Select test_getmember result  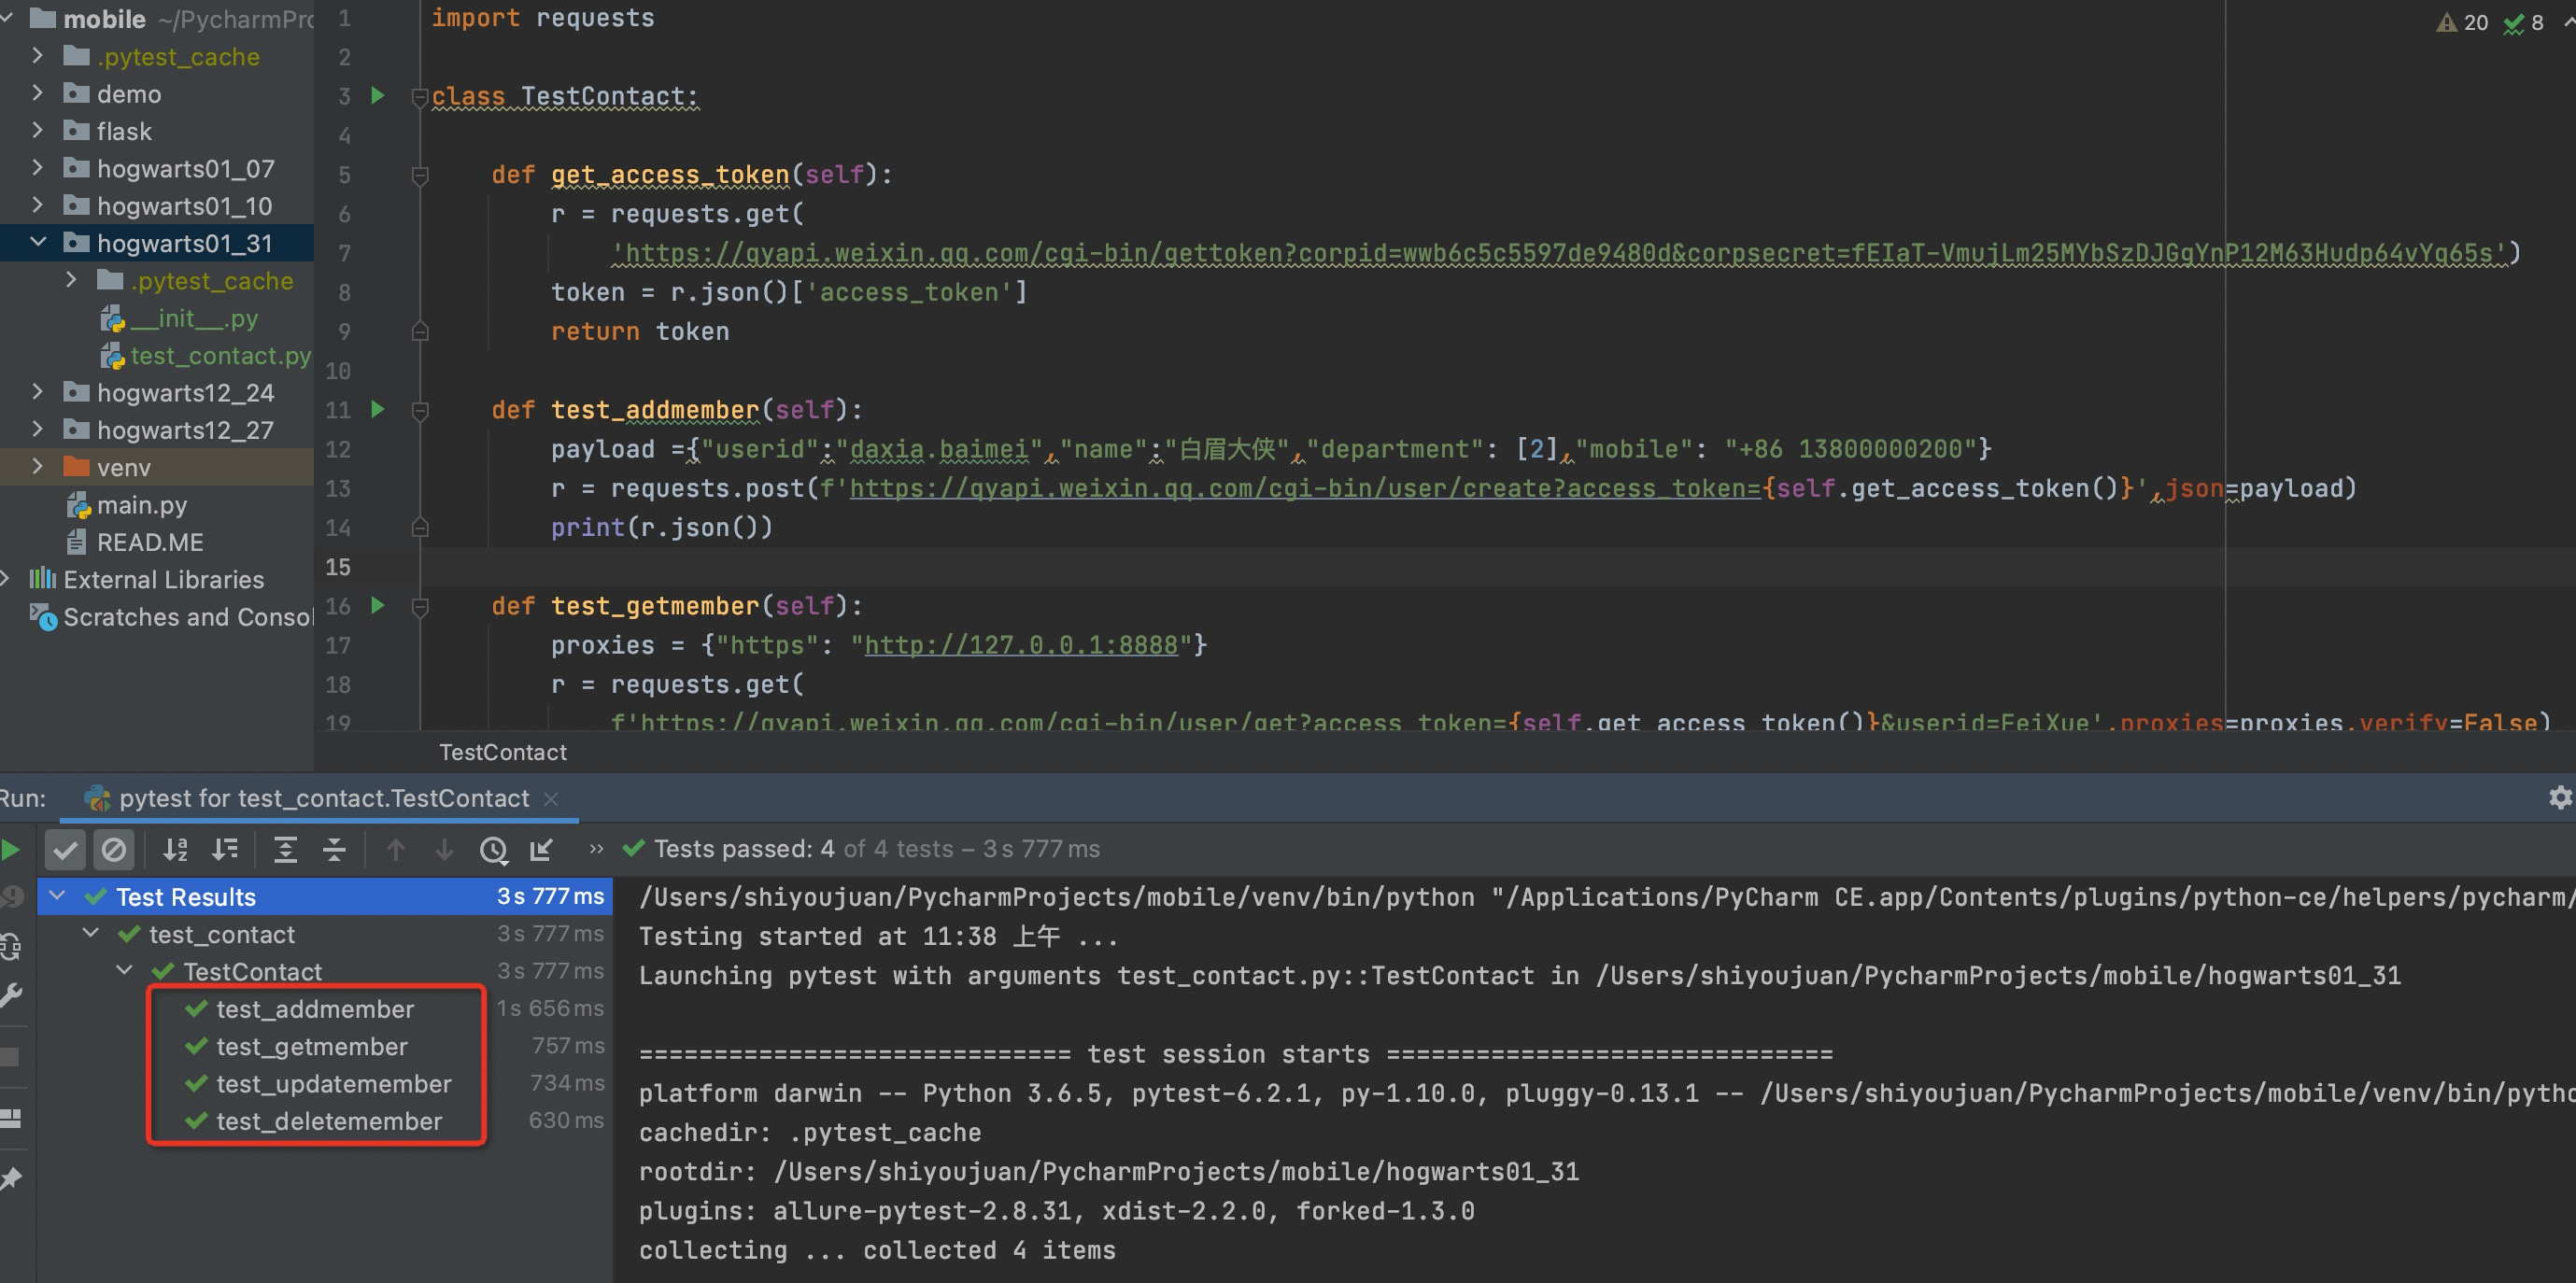[x=312, y=1046]
